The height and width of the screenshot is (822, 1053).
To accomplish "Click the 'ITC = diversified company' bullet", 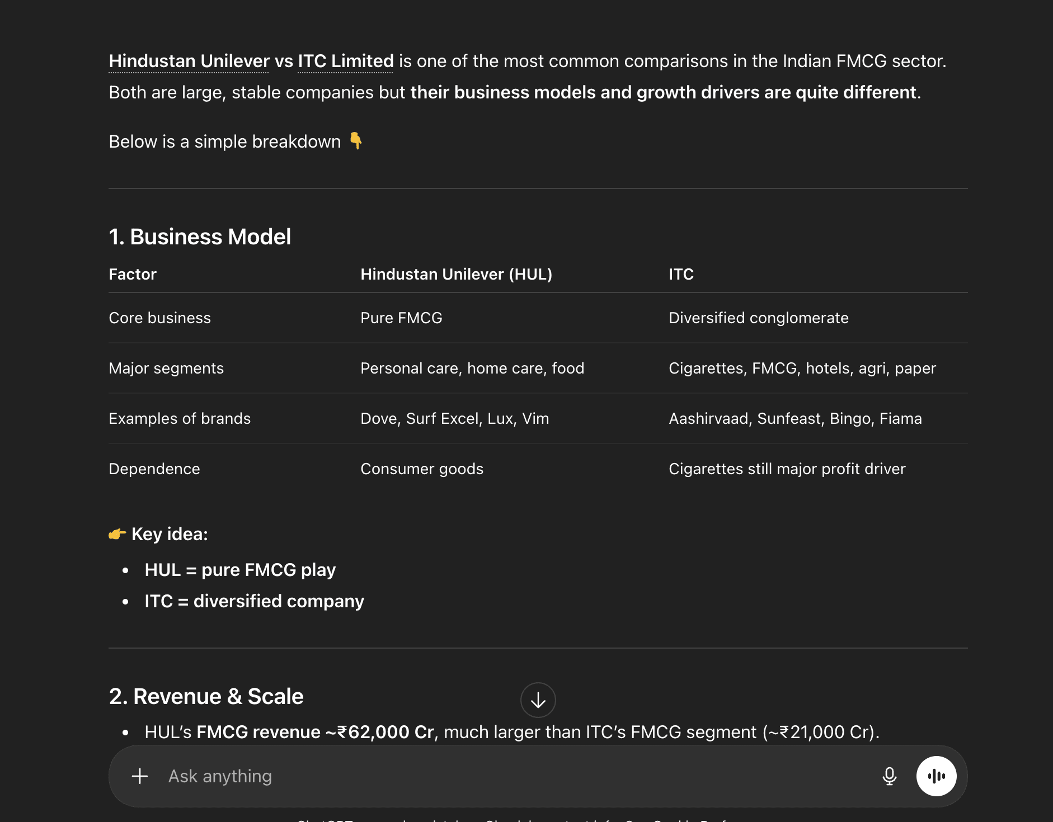I will click(254, 601).
